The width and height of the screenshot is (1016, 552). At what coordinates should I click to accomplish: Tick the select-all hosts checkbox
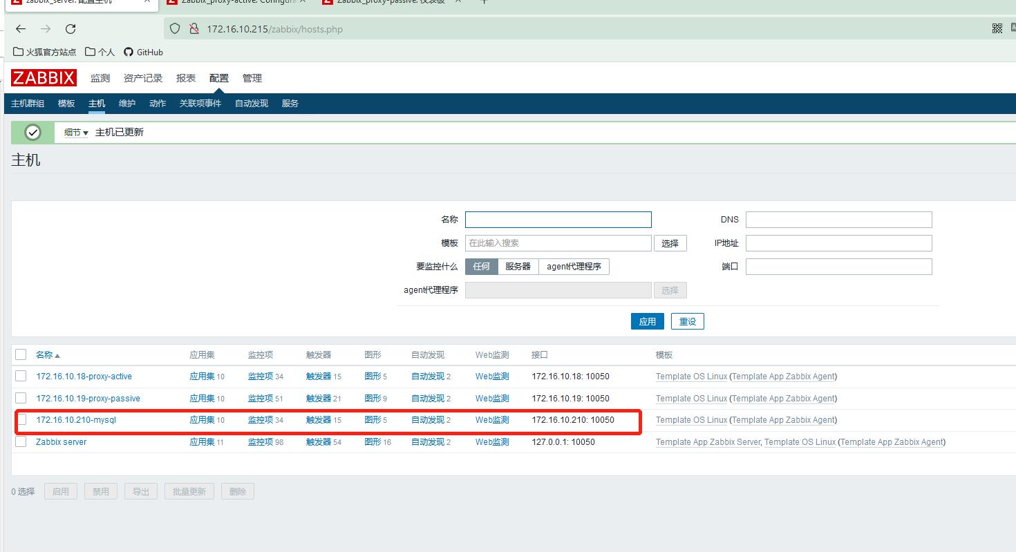(21, 354)
